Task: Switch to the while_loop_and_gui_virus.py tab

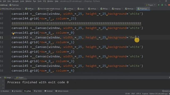Action: pos(11,9)
